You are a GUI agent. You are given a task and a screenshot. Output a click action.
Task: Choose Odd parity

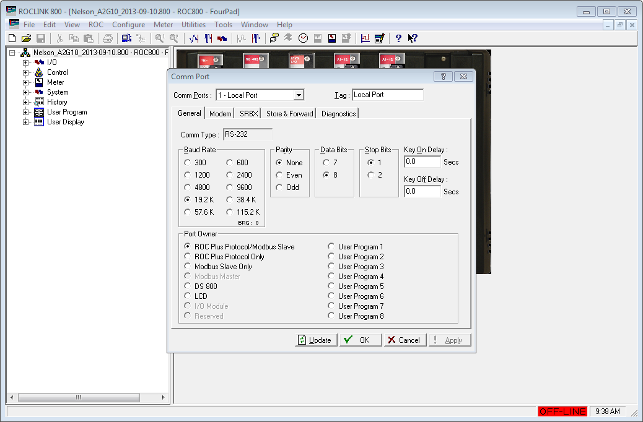pyautogui.click(x=279, y=187)
